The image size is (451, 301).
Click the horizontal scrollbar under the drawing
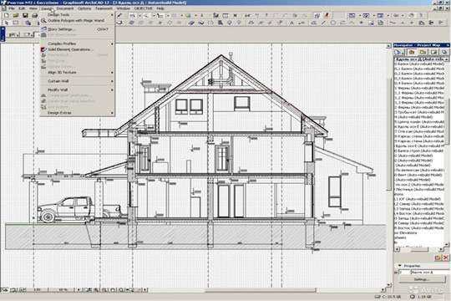265,290
